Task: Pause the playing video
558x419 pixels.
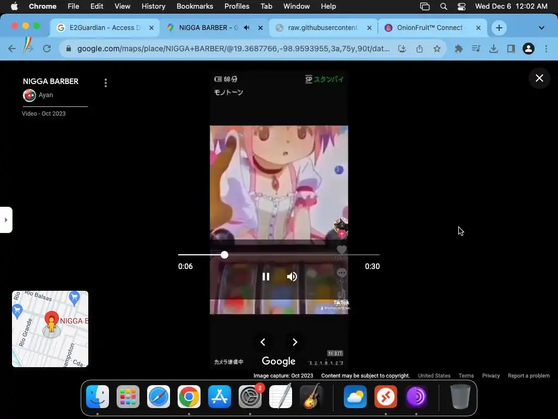Action: (x=265, y=277)
